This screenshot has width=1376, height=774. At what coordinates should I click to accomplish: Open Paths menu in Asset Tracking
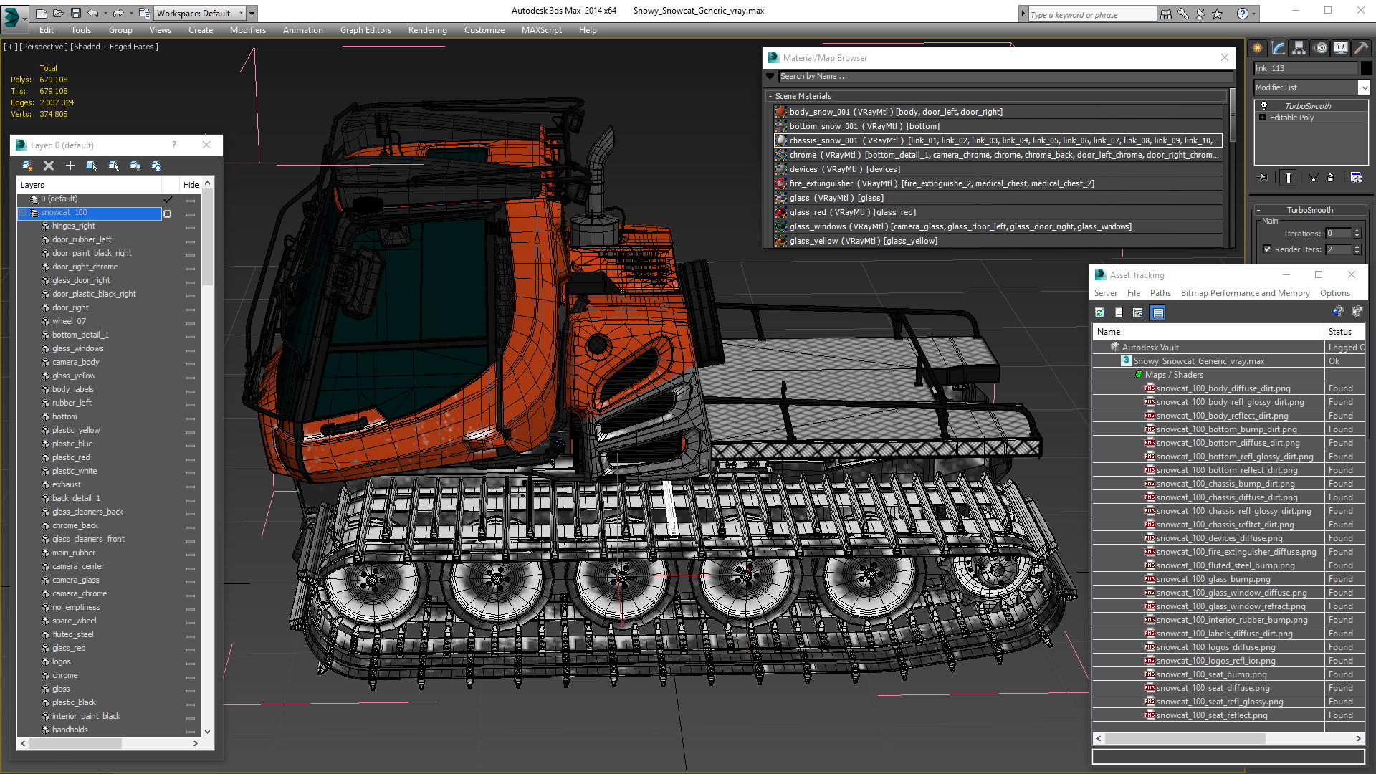1160,293
